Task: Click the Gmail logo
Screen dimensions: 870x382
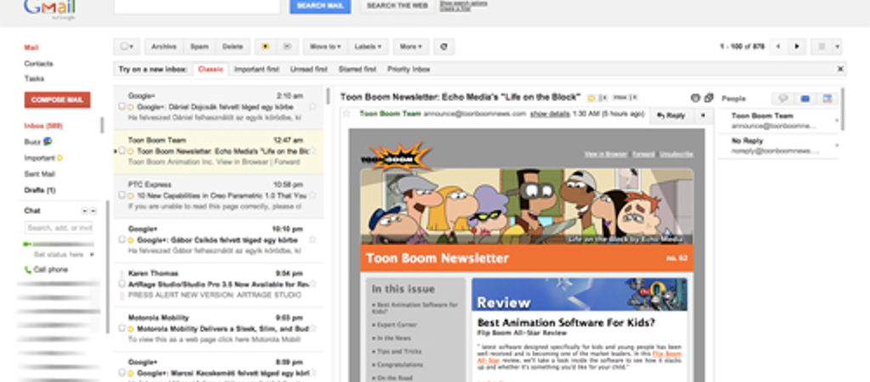Action: point(49,8)
